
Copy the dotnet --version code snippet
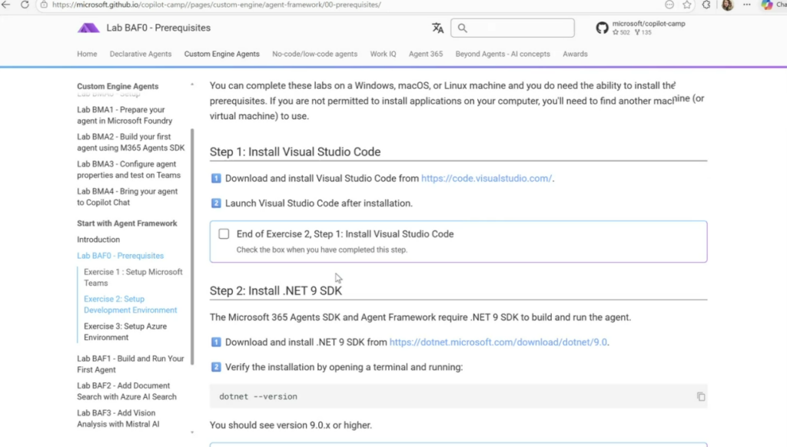tap(700, 396)
